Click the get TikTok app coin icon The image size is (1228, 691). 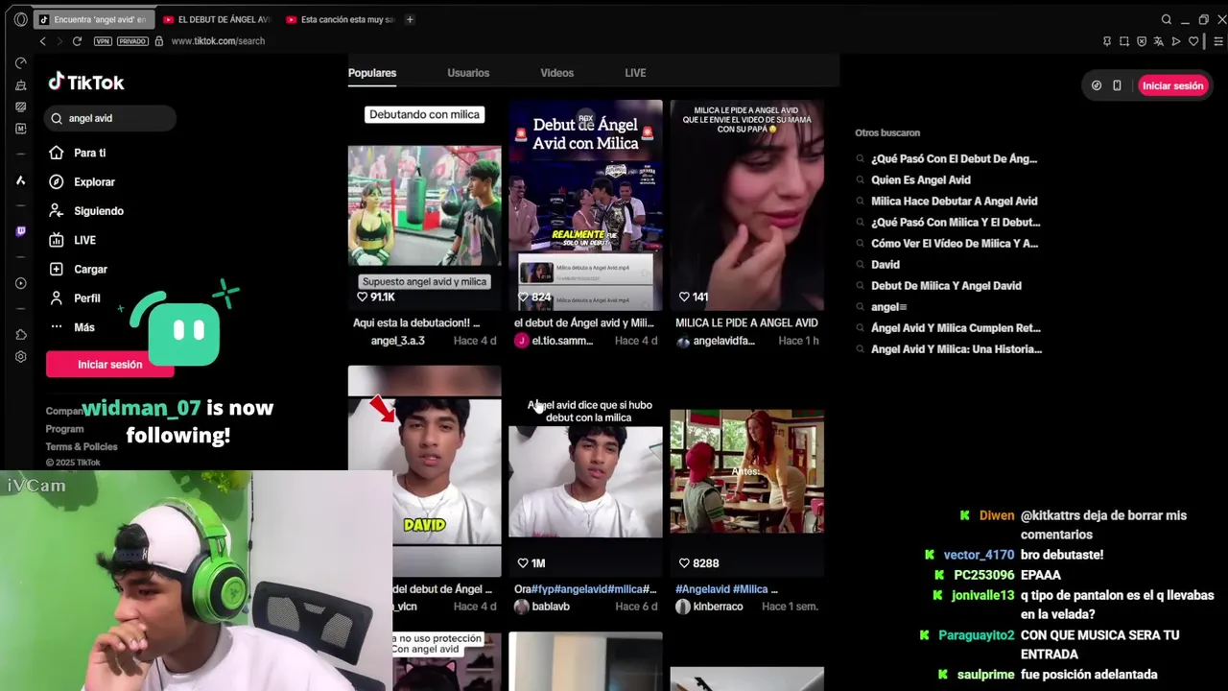1097,85
